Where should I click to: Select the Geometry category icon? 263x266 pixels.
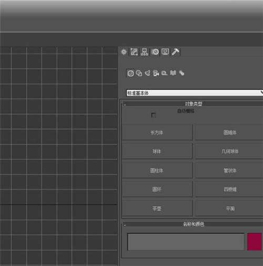click(x=130, y=73)
